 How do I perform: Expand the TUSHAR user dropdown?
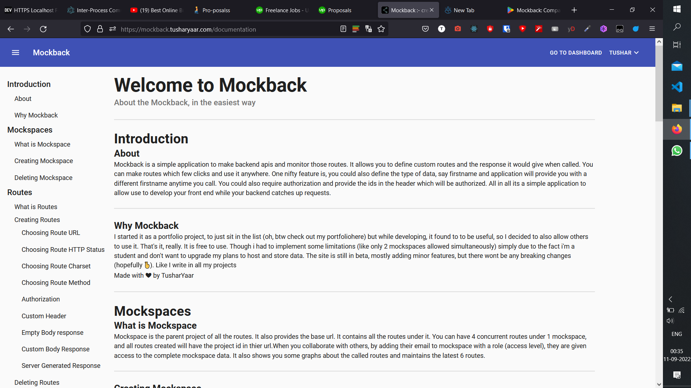624,53
